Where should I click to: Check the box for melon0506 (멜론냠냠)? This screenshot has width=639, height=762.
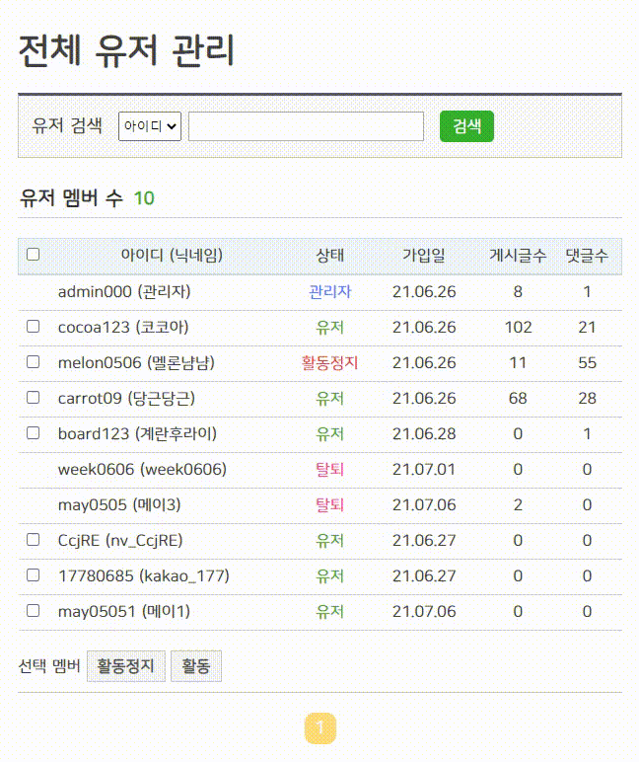coord(33,361)
